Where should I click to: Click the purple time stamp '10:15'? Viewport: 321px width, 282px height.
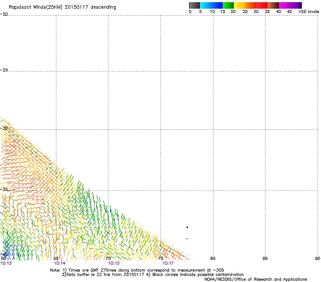[114, 263]
